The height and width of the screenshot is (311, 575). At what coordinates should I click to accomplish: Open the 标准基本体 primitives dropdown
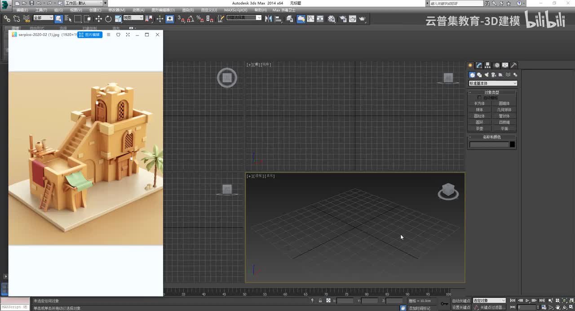point(493,83)
